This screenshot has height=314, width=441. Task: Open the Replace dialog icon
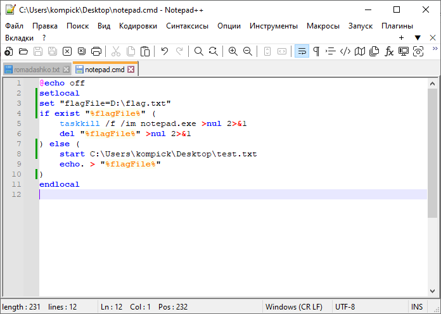[213, 51]
